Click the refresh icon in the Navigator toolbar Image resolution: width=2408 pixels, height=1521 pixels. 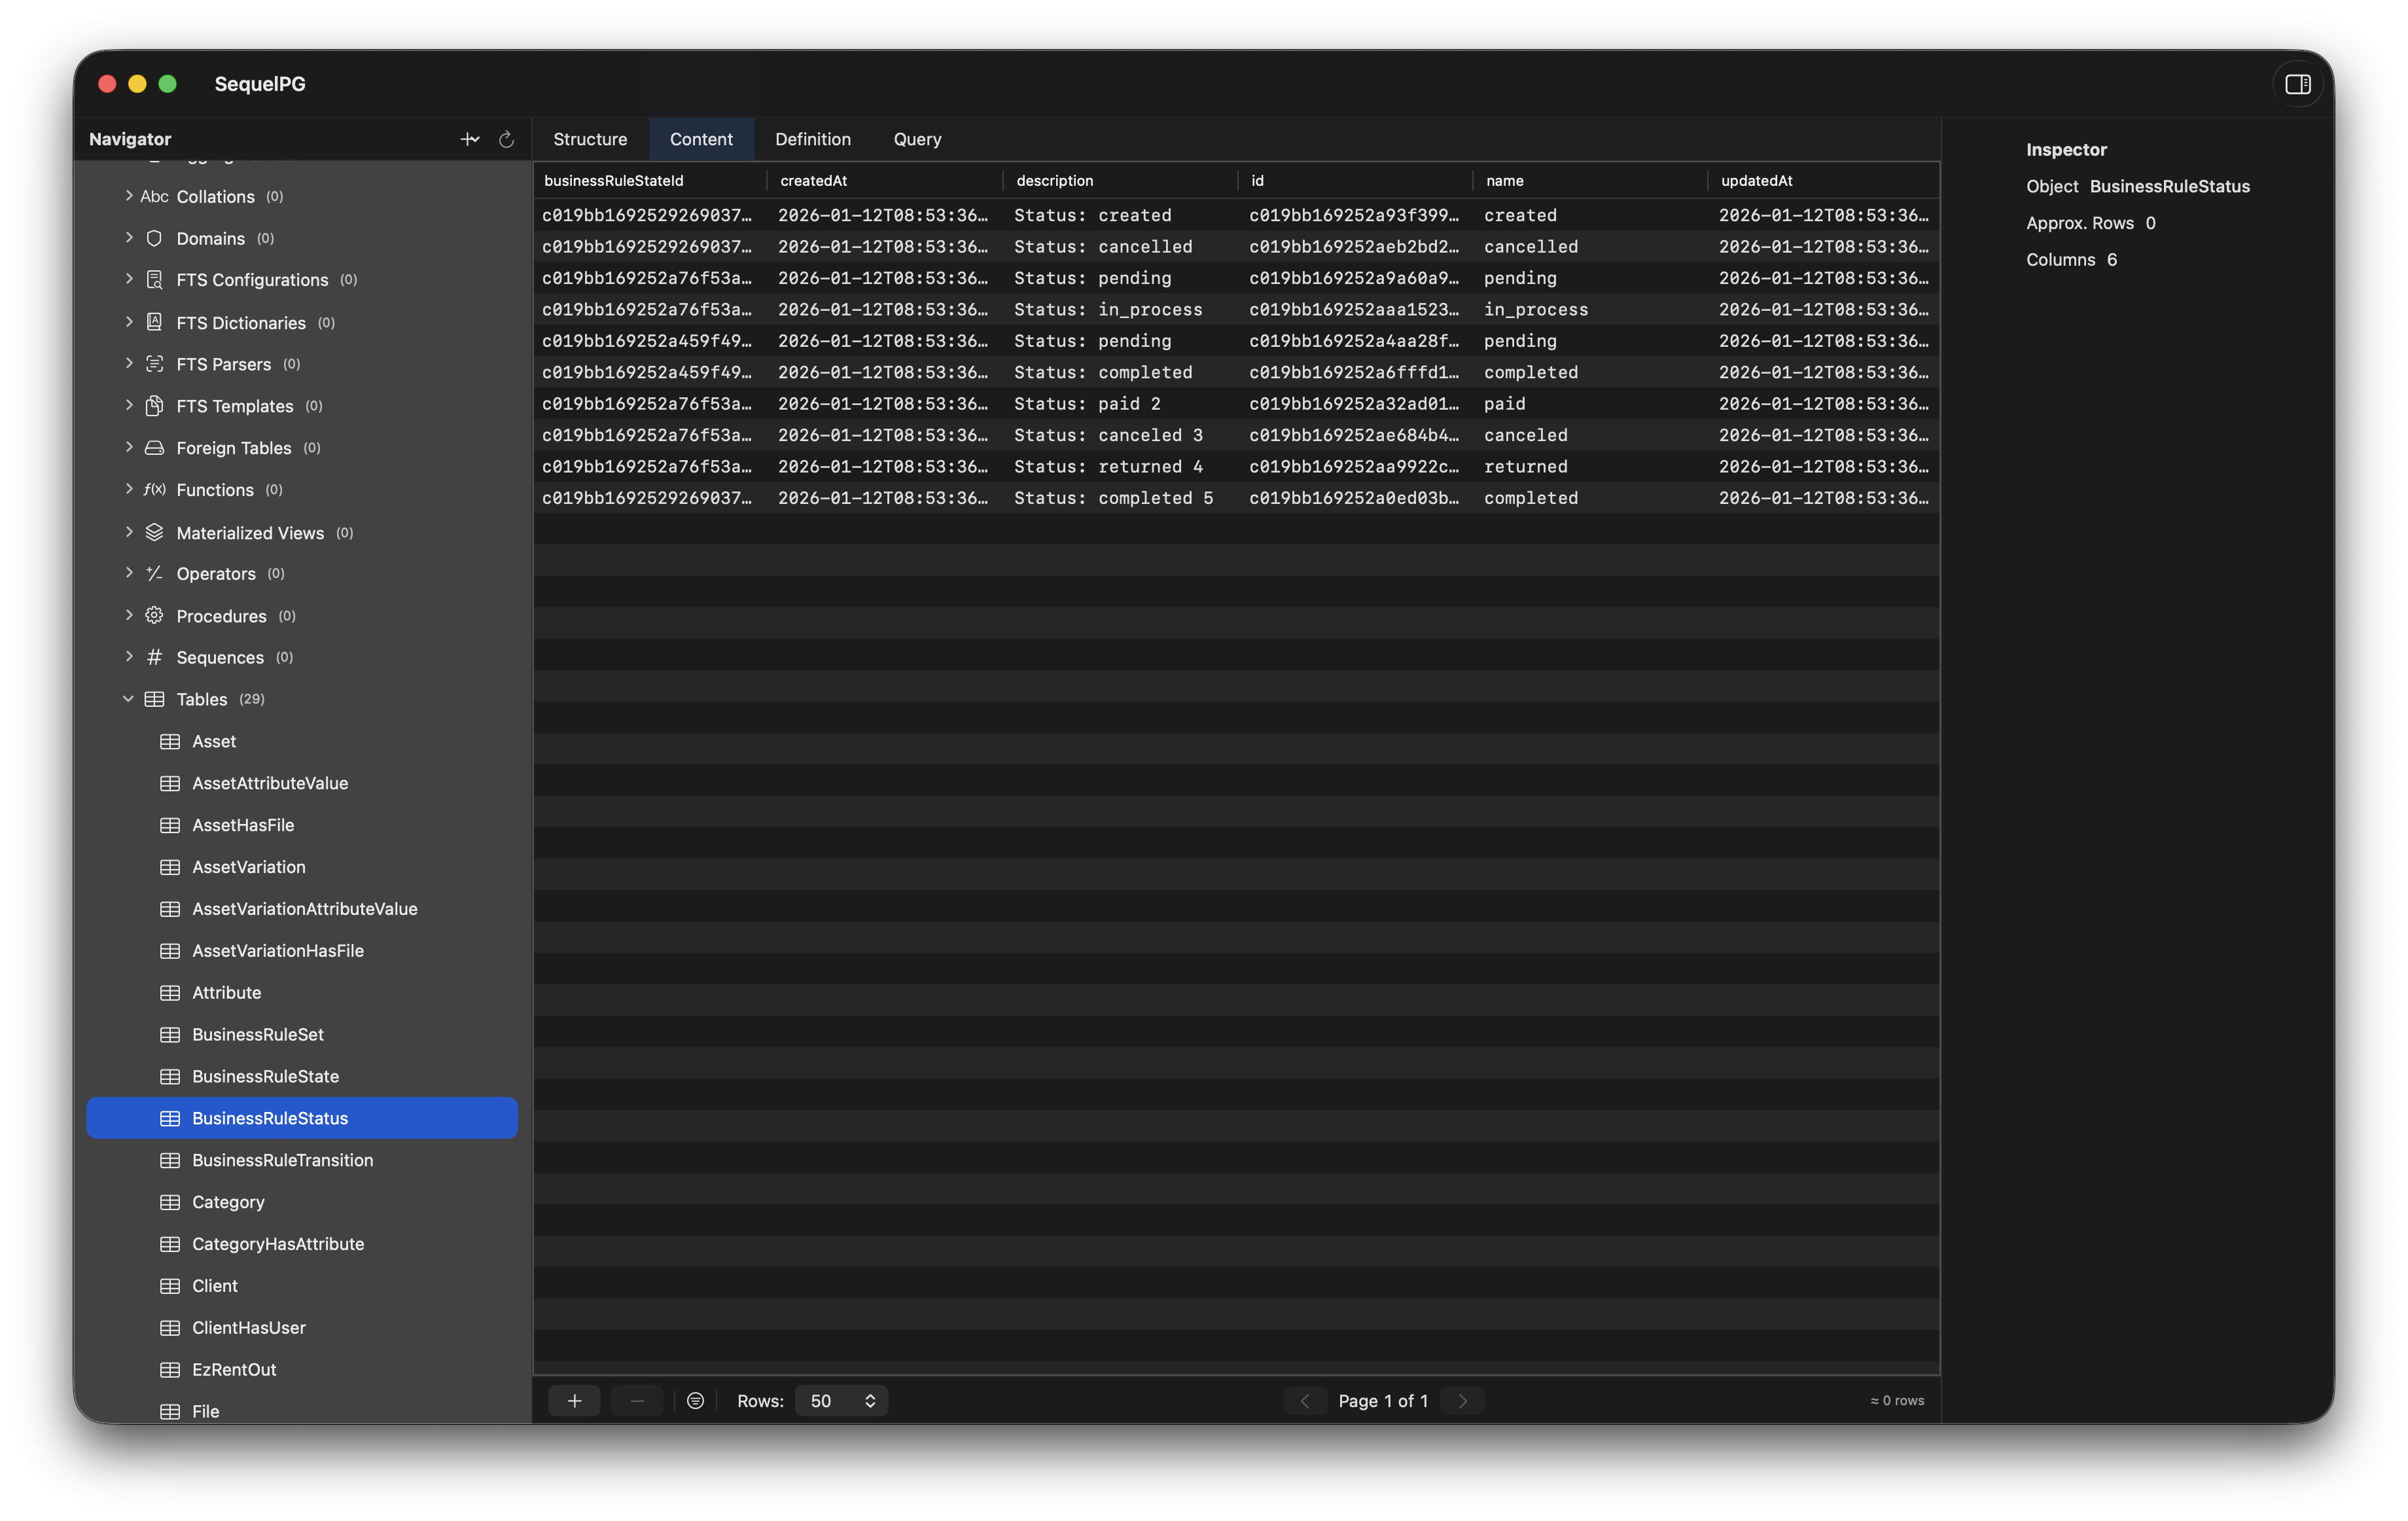coord(505,139)
